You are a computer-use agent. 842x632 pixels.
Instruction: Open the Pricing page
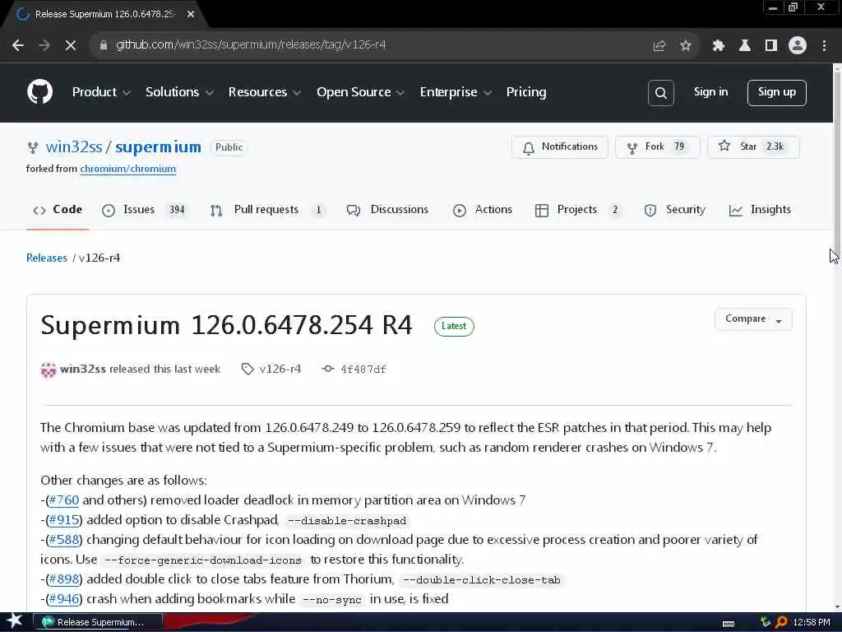[526, 92]
